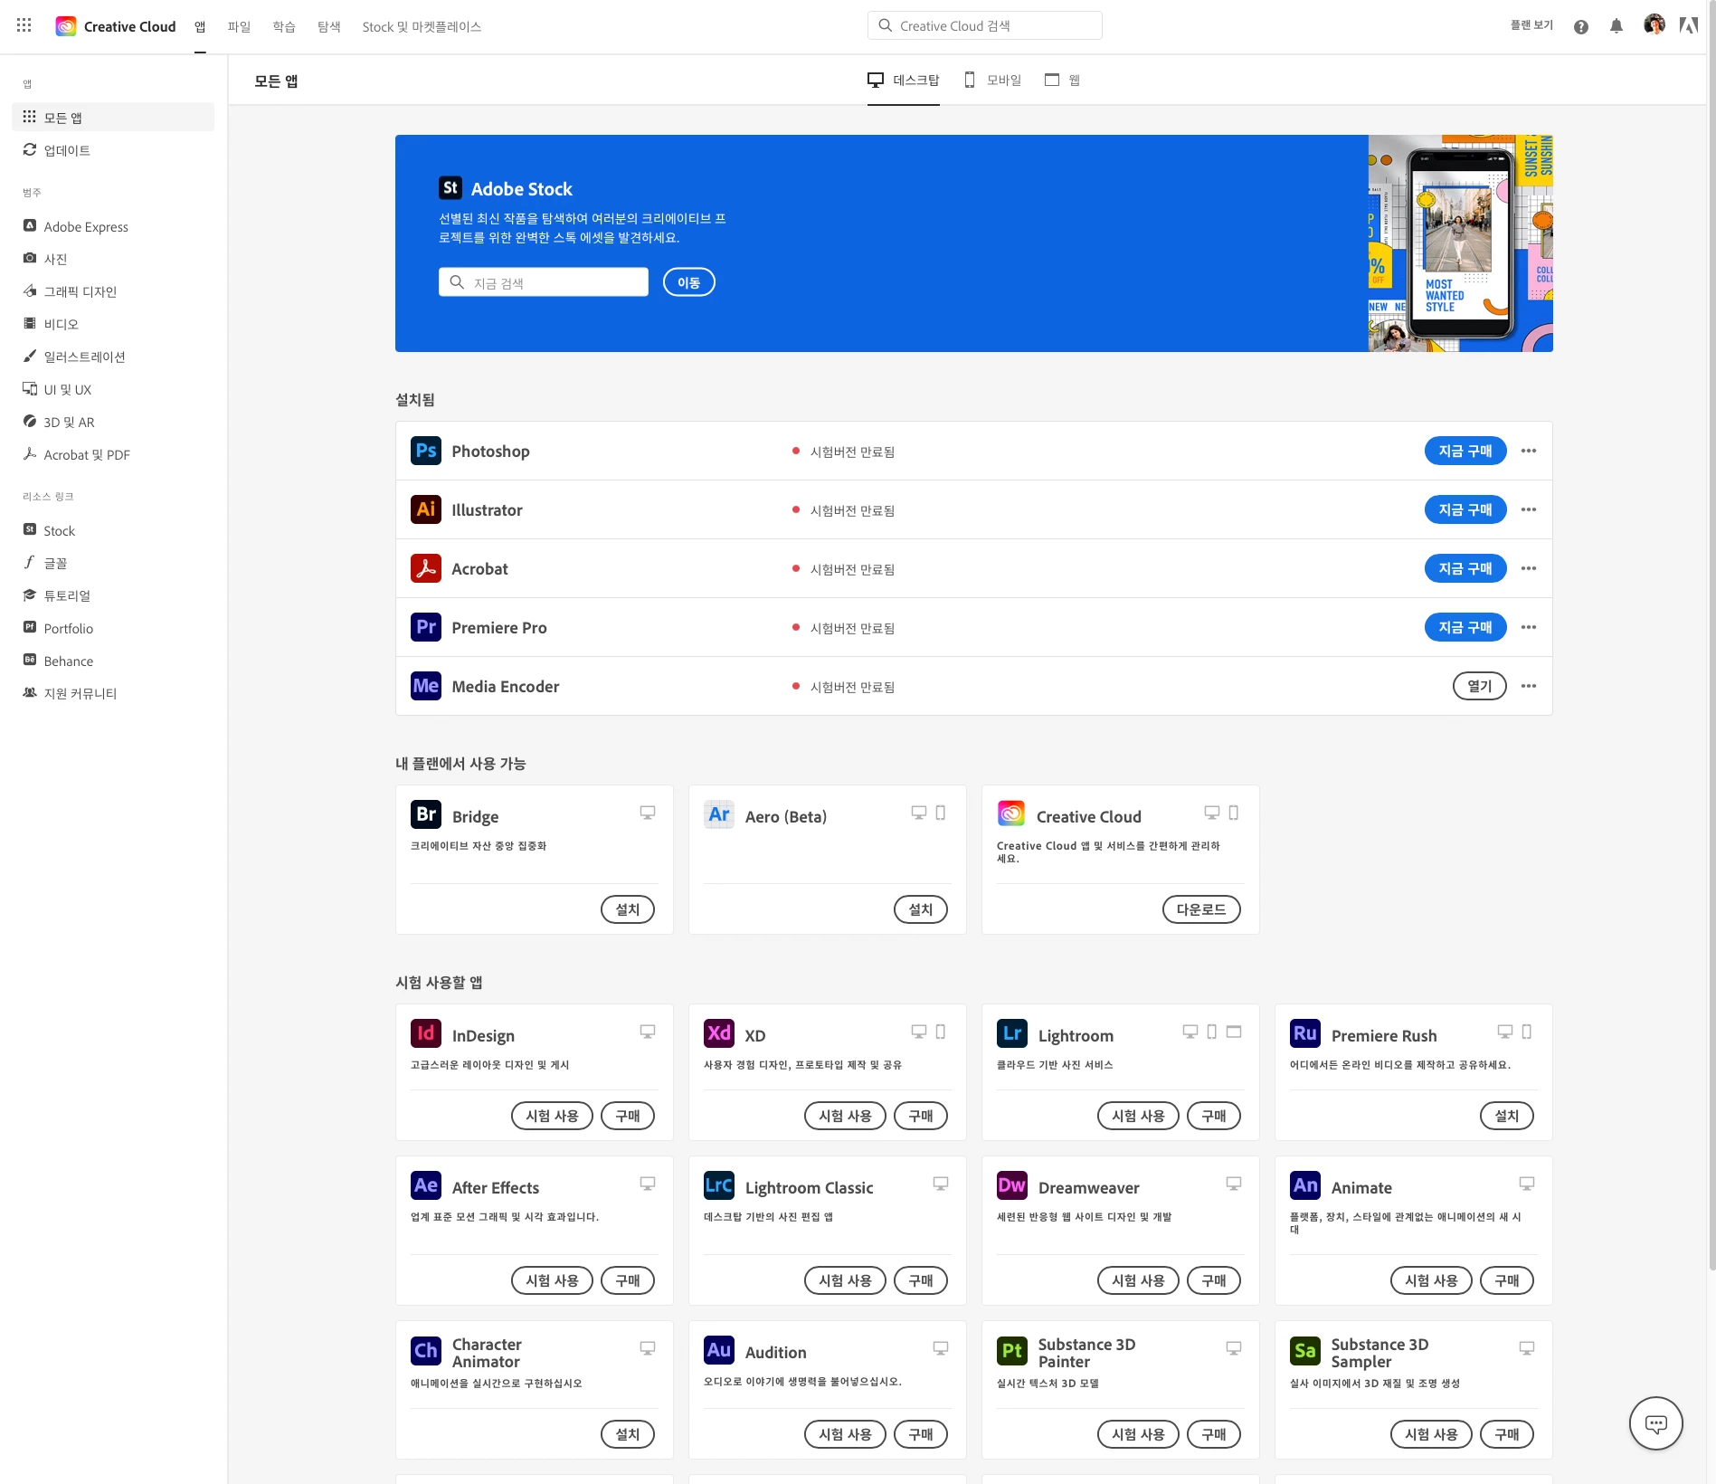
Task: Open more options for Acrobat
Action: point(1529,568)
